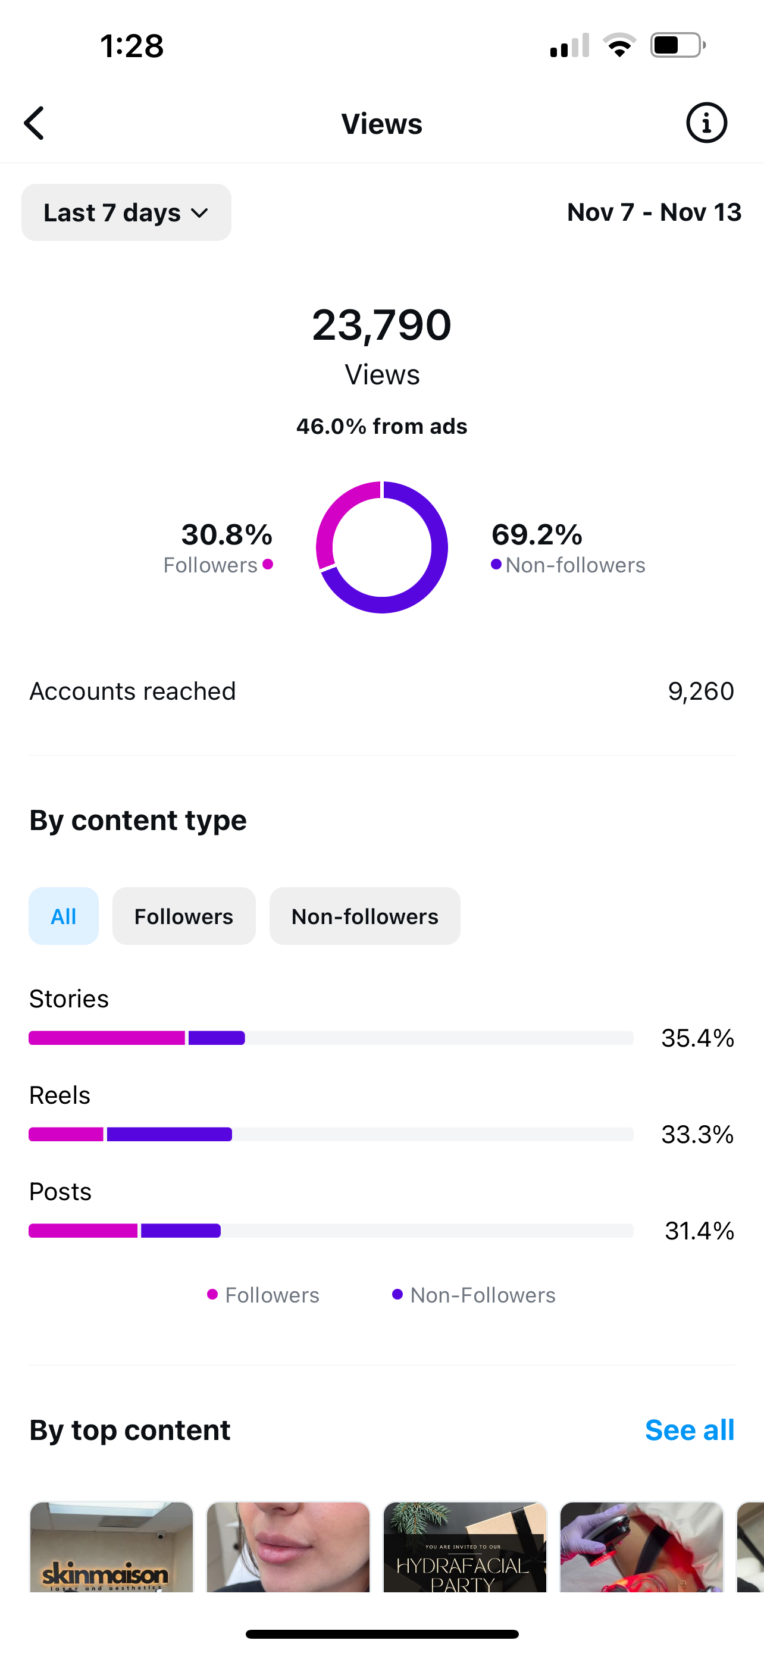Tap the cellular signal bars icon
Screen dimensions: 764x1653
click(x=569, y=46)
